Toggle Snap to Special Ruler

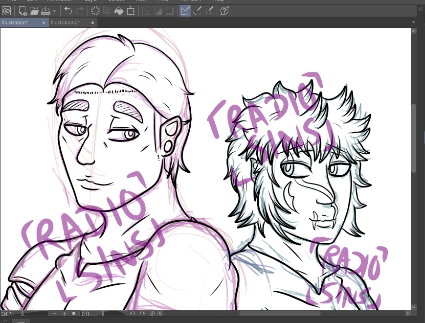click(x=197, y=10)
